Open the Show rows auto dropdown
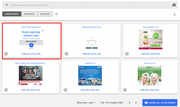The width and height of the screenshot is (180, 107). coord(92,103)
